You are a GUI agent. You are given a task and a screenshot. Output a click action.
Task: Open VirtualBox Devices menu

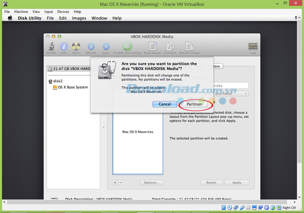point(63,11)
